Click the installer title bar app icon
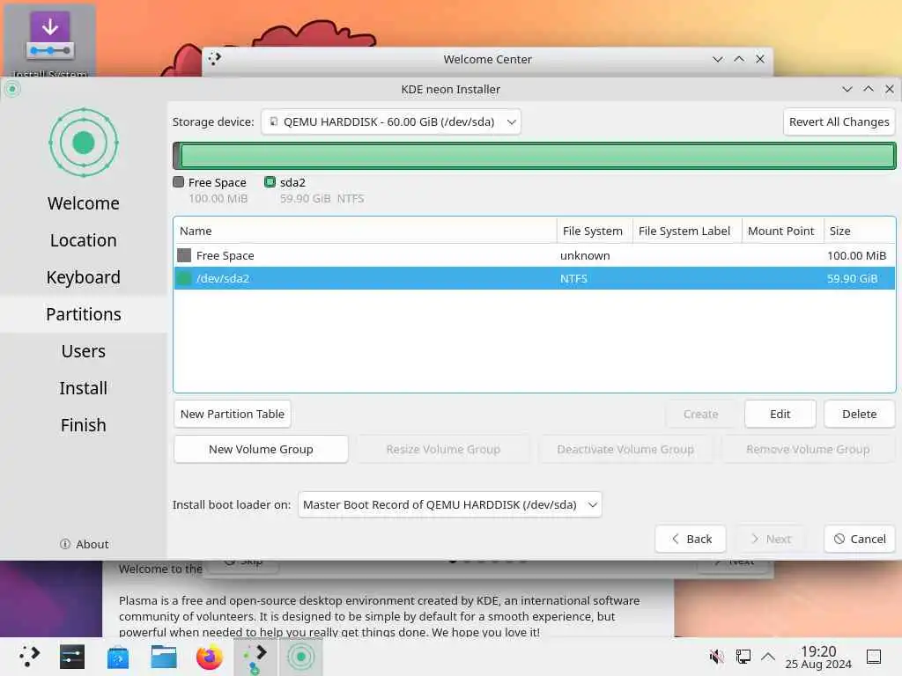The image size is (902, 676). [12, 89]
